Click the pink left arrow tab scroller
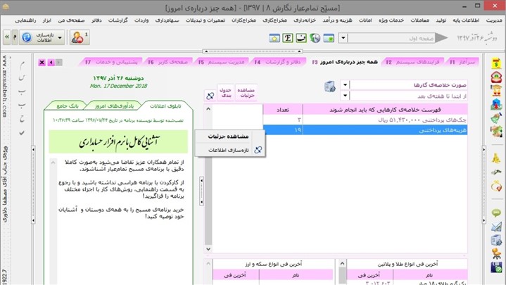Image resolution: width=506 pixels, height=285 pixels. (51, 63)
